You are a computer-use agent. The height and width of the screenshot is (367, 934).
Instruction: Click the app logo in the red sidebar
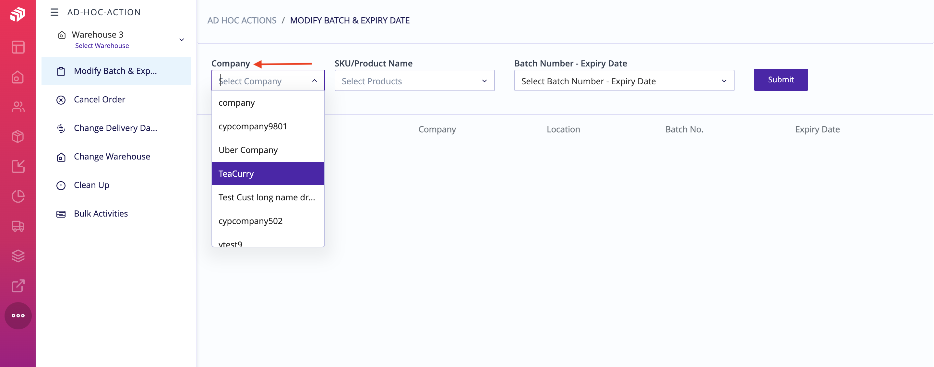[18, 15]
